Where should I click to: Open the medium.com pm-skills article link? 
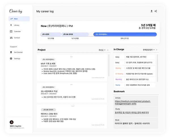pyautogui.click(x=133, y=102)
